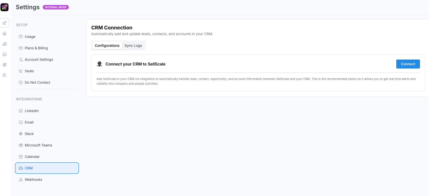
Task: Click 'Connect your CRM to SellScale' text
Action: point(135,64)
